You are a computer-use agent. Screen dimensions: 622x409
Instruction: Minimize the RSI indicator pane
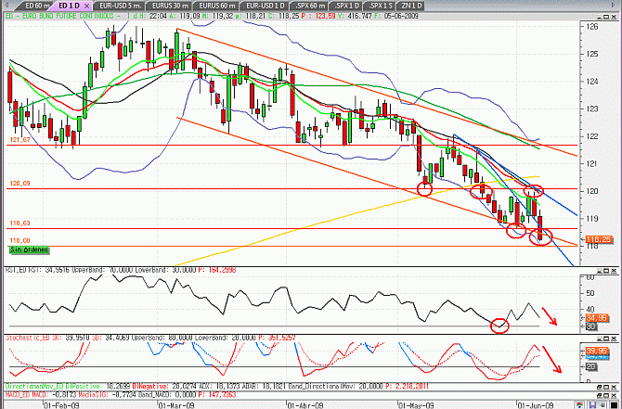click(x=600, y=271)
